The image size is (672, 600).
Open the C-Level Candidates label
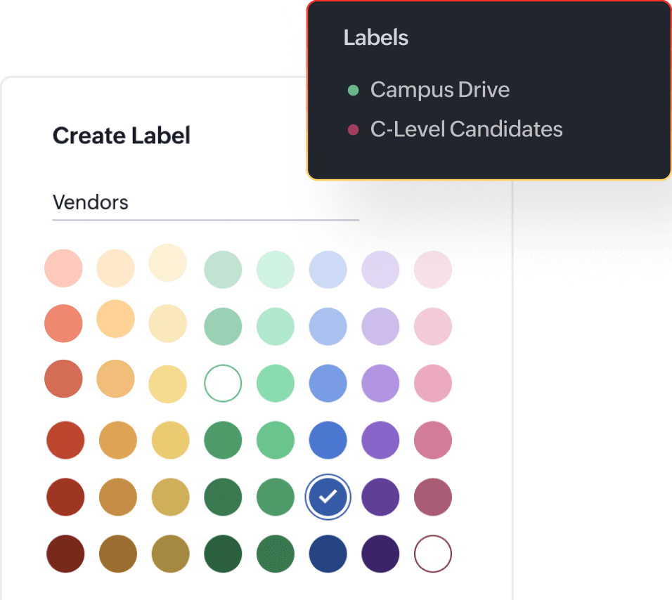tap(467, 129)
